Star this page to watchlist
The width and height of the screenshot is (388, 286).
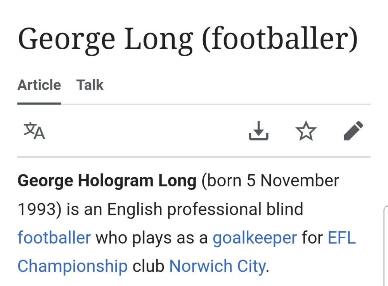(306, 131)
